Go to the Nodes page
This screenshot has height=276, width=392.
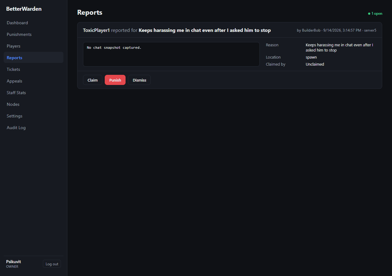point(33,104)
